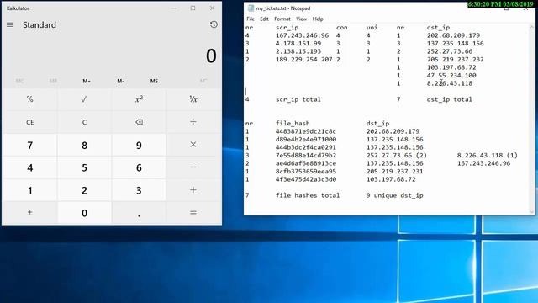
Task: Open the Notepad File menu
Action: point(251,19)
